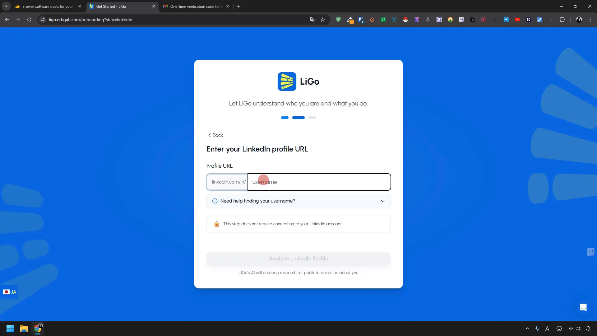
Task: Open the Pokeball extension icon
Action: pyautogui.click(x=405, y=20)
